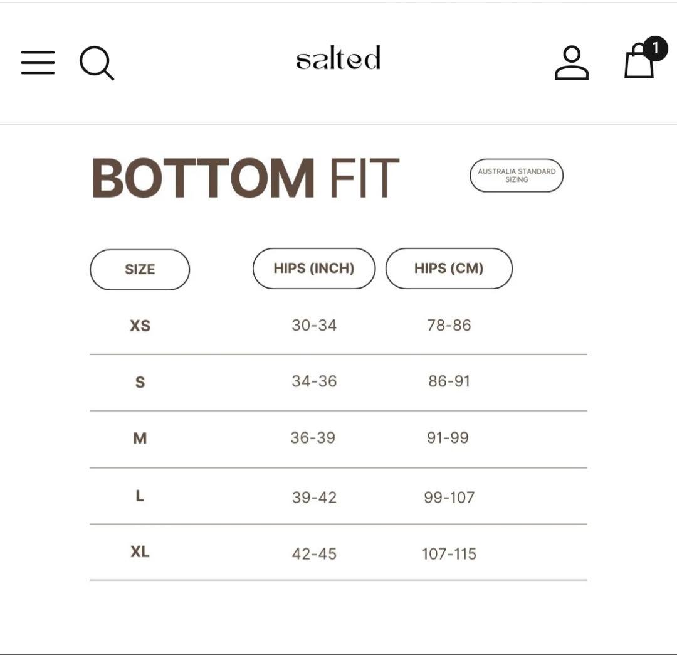The height and width of the screenshot is (655, 677).
Task: Click the 30-34 inch hip measurement
Action: pos(313,325)
